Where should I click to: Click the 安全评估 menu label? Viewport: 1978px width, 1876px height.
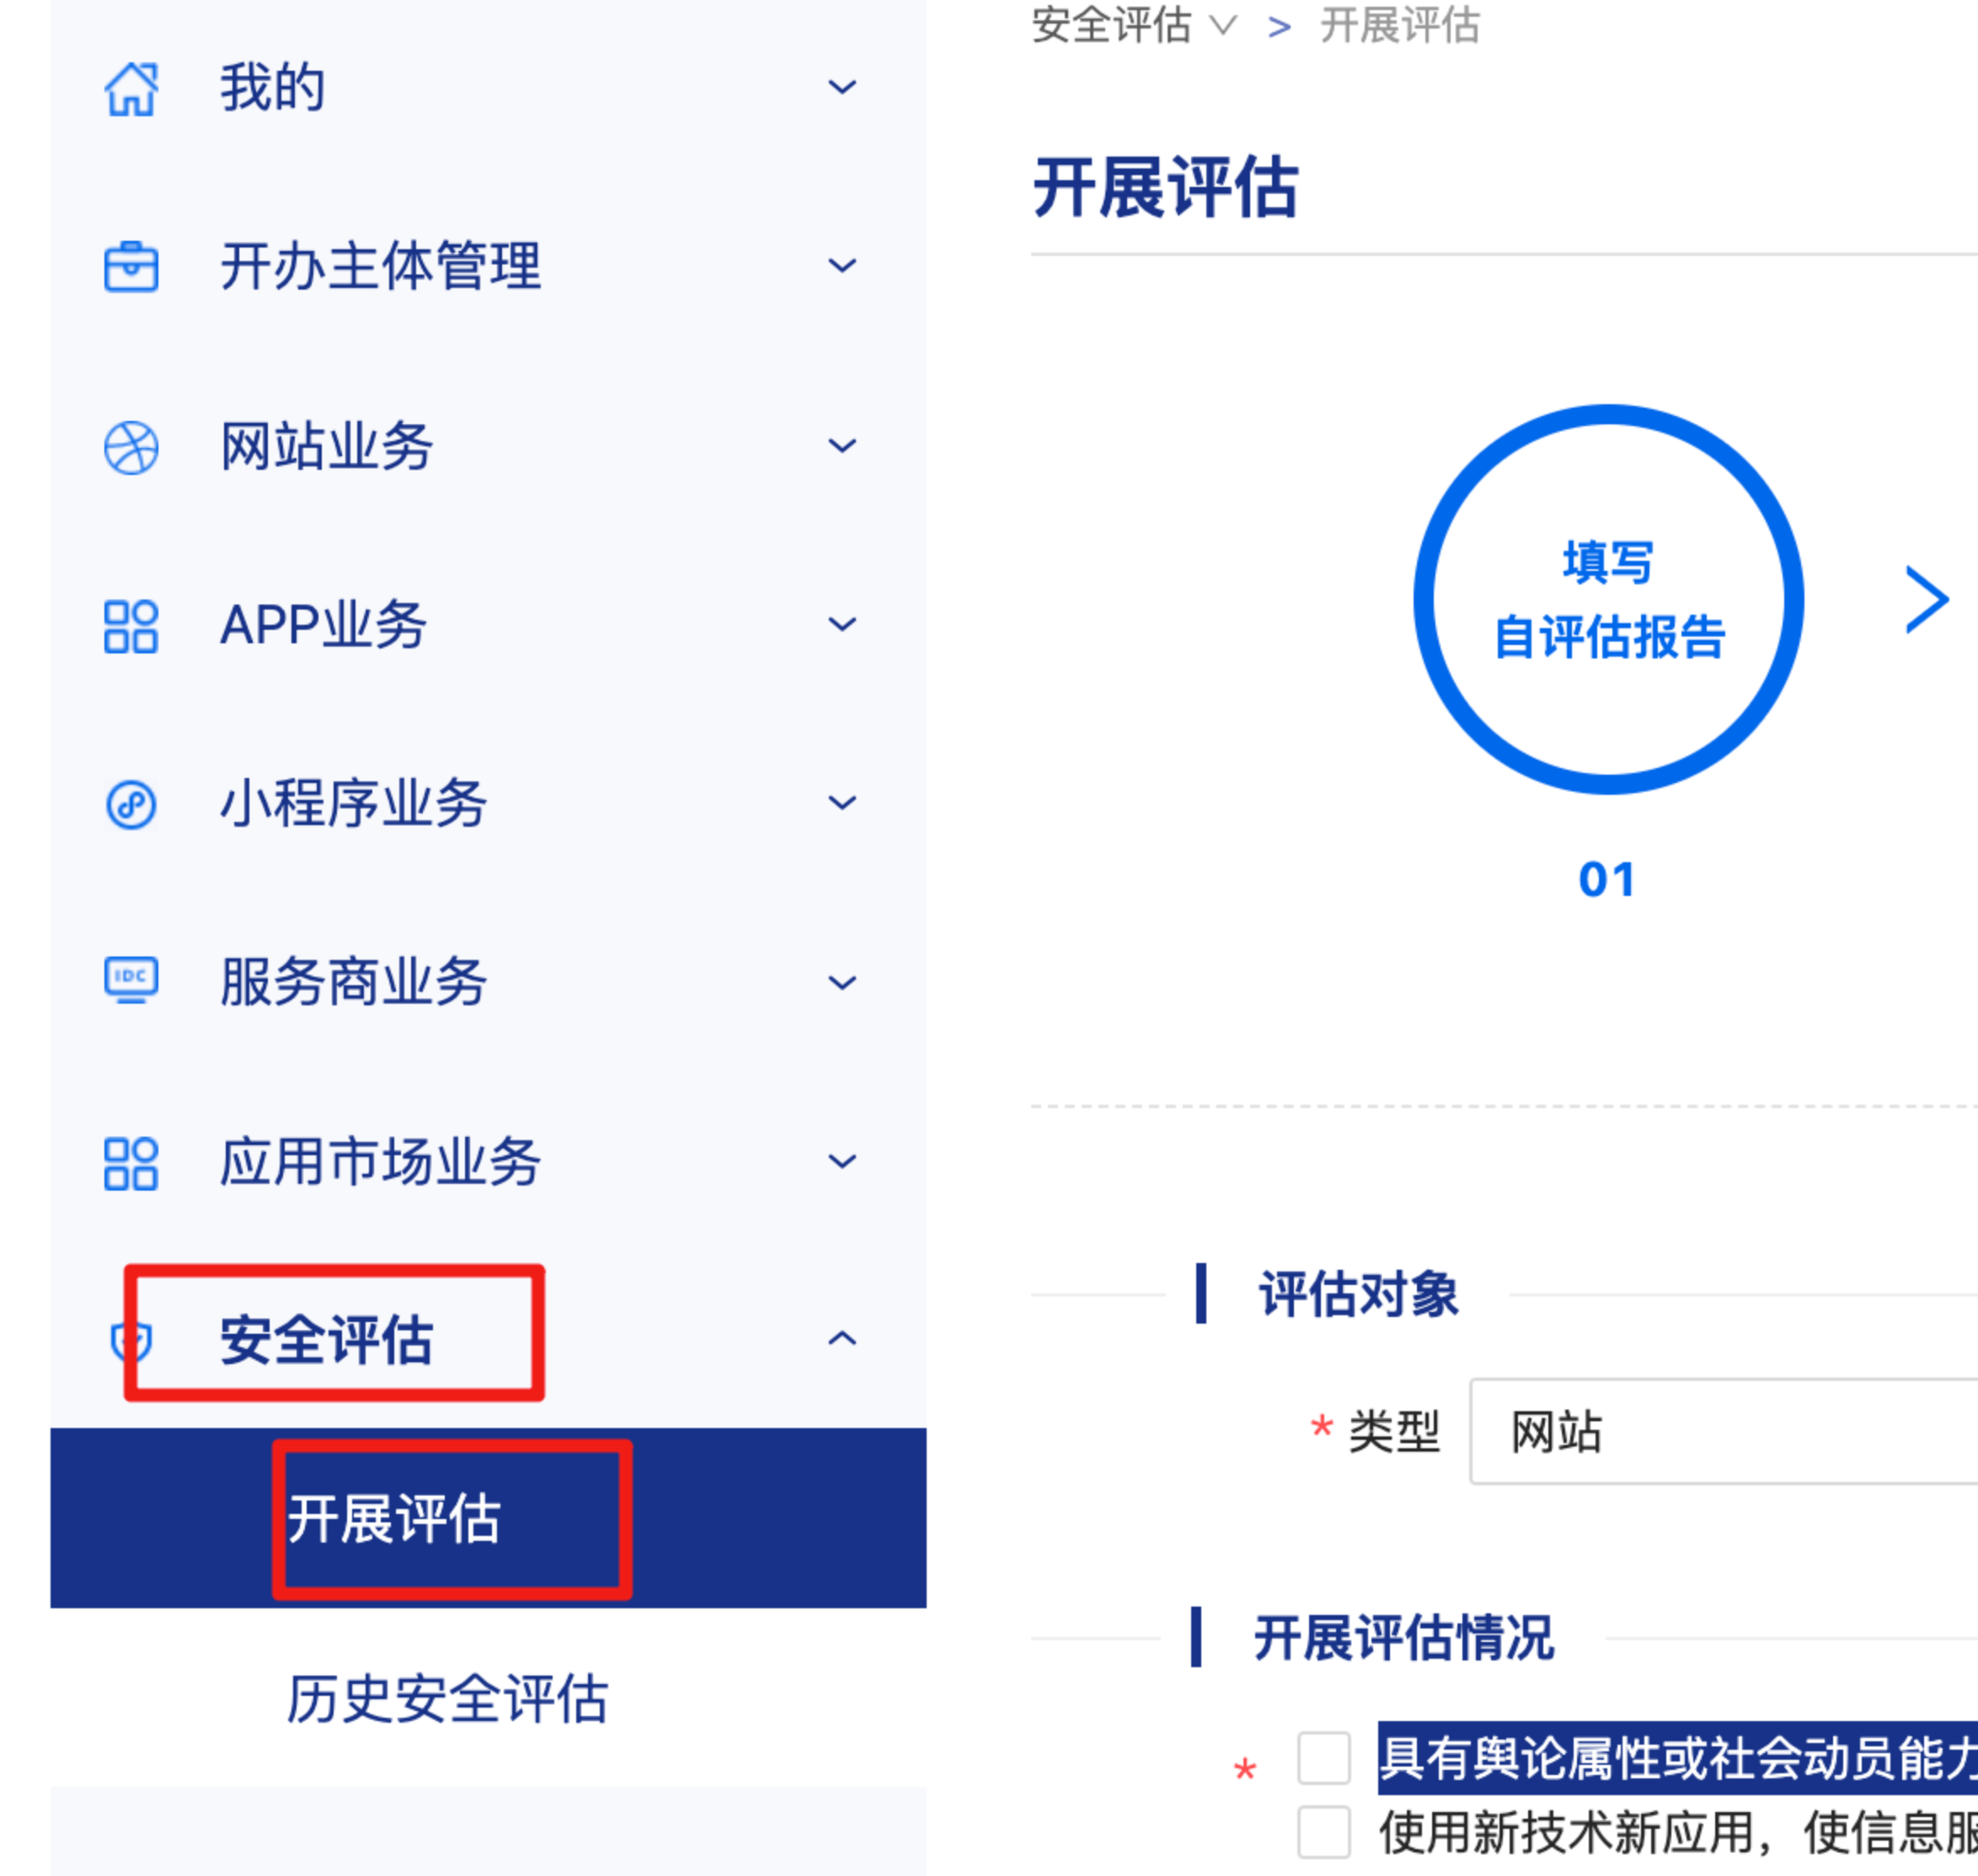pyautogui.click(x=326, y=1340)
